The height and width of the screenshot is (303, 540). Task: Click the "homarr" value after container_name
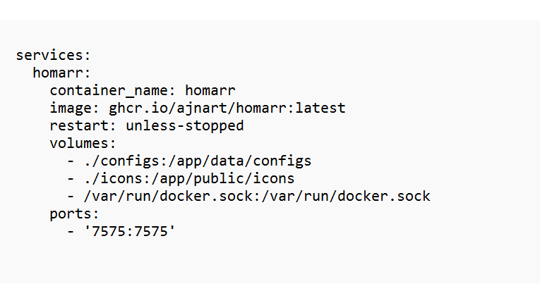(210, 90)
